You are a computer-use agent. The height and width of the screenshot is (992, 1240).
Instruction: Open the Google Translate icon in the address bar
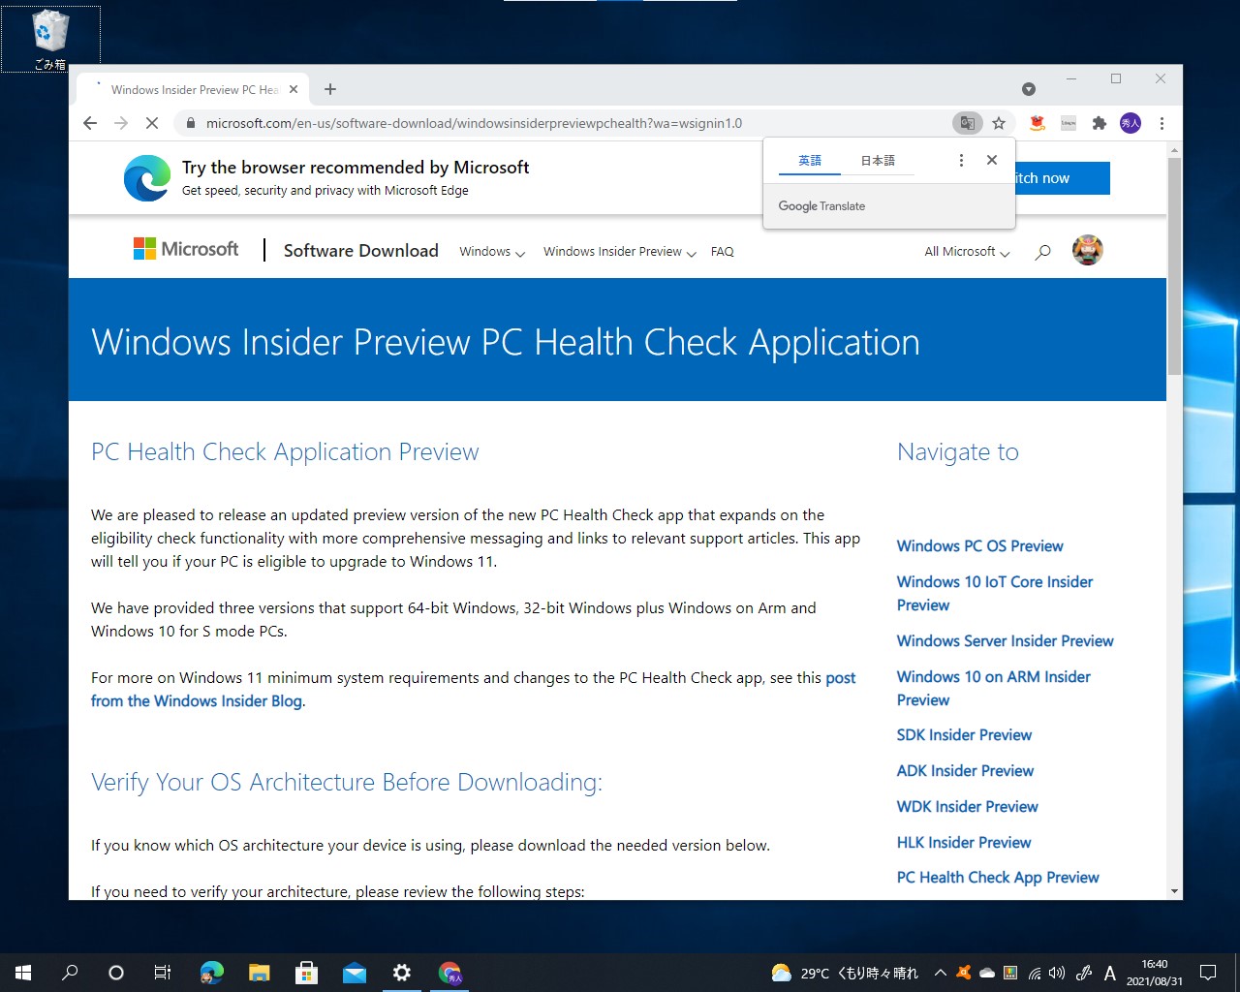[x=967, y=123]
